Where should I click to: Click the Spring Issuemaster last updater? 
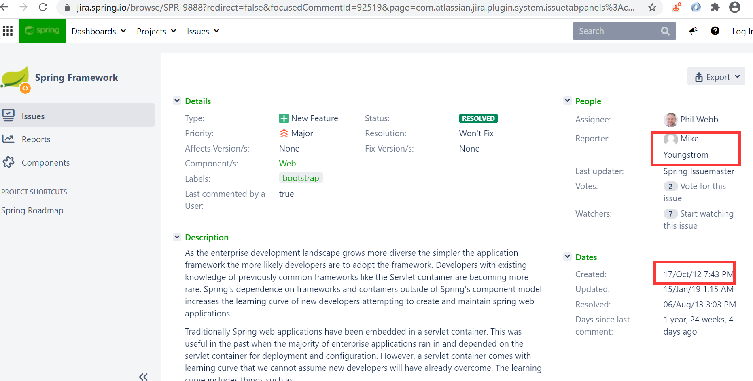pos(698,171)
